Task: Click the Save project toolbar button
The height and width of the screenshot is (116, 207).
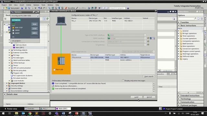Action: pos(14,8)
